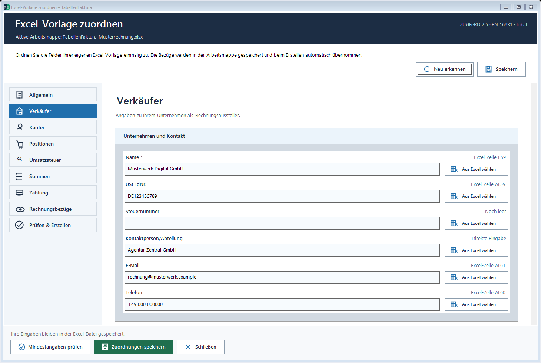Click the Positionen shopping cart icon

pos(20,144)
